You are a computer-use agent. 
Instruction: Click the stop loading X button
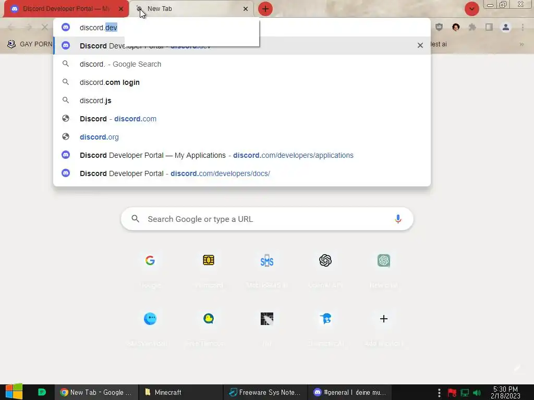click(x=45, y=27)
